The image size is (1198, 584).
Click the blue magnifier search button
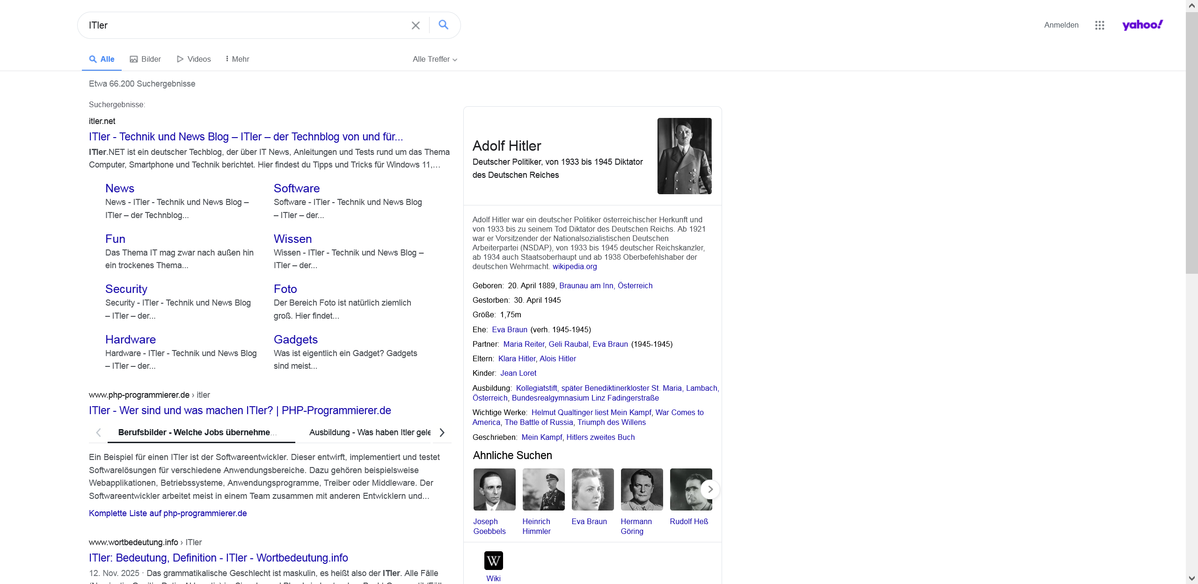point(444,25)
